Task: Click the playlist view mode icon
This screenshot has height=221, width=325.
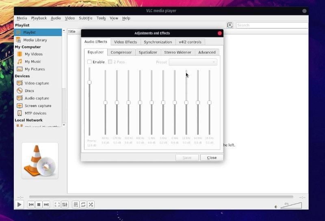Action: pos(230,25)
